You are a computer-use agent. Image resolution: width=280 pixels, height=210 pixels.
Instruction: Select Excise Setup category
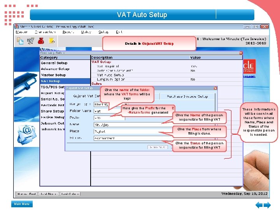point(53,117)
